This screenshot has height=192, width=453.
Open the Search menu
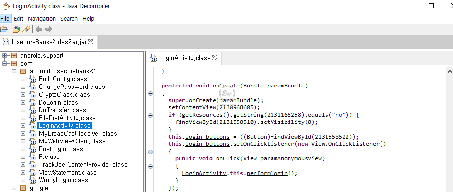(x=69, y=19)
